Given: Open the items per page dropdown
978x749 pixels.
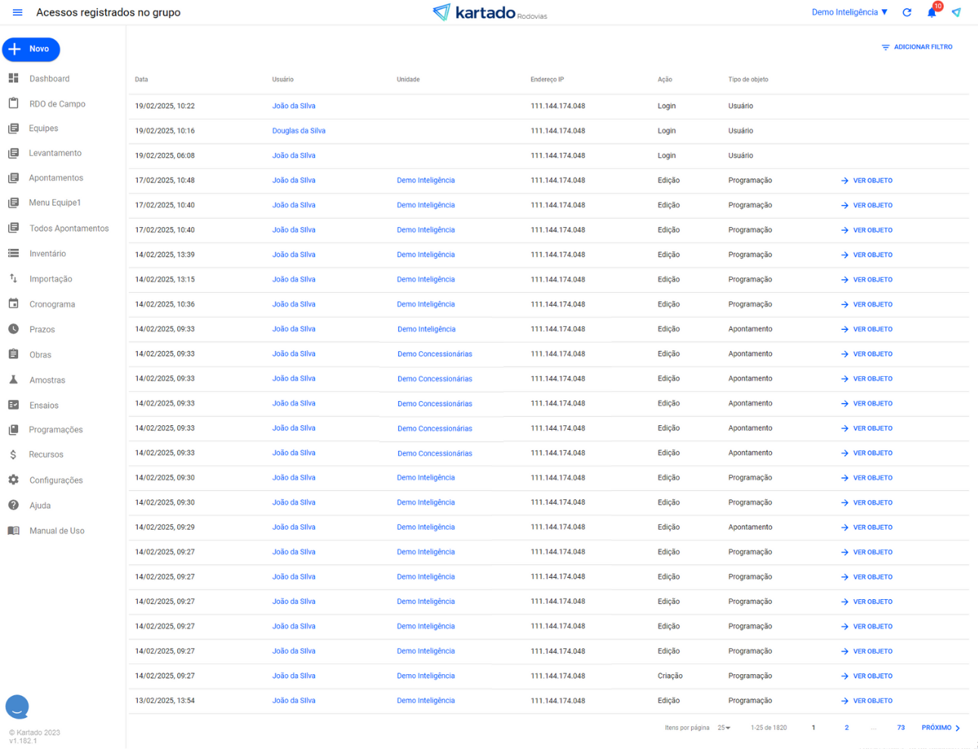Looking at the screenshot, I should pos(724,728).
